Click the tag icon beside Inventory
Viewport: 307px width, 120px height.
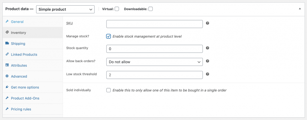point(7,32)
